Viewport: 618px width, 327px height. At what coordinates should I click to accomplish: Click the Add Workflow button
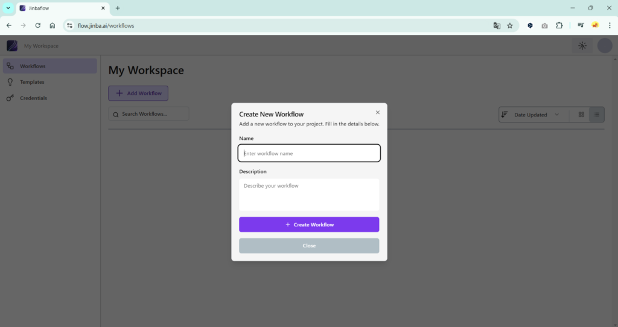coord(138,94)
